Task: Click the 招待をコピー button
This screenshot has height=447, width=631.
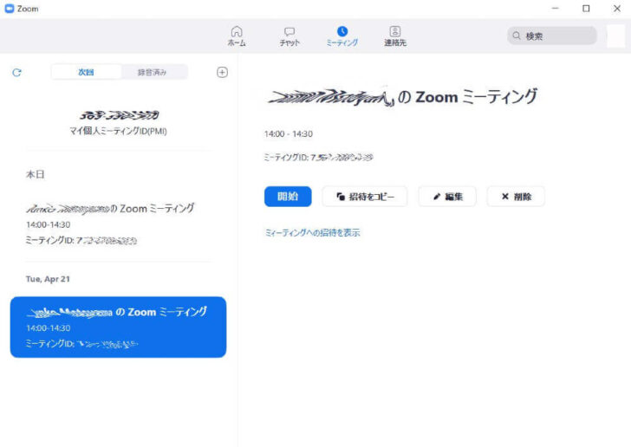Action: [365, 197]
